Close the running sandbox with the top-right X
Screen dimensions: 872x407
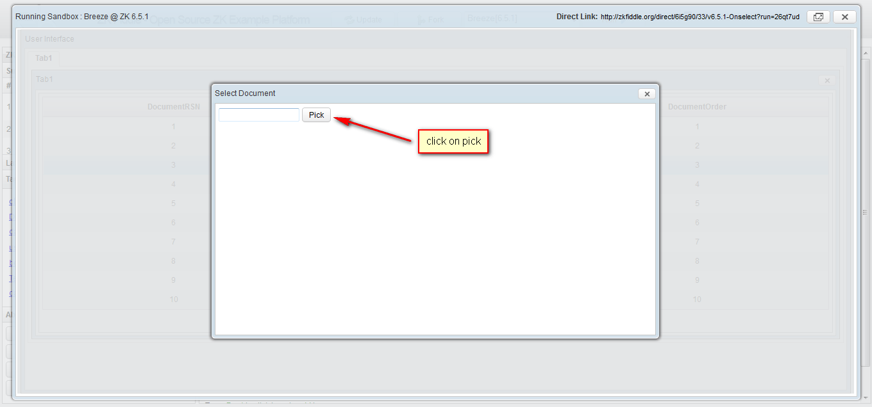click(844, 17)
